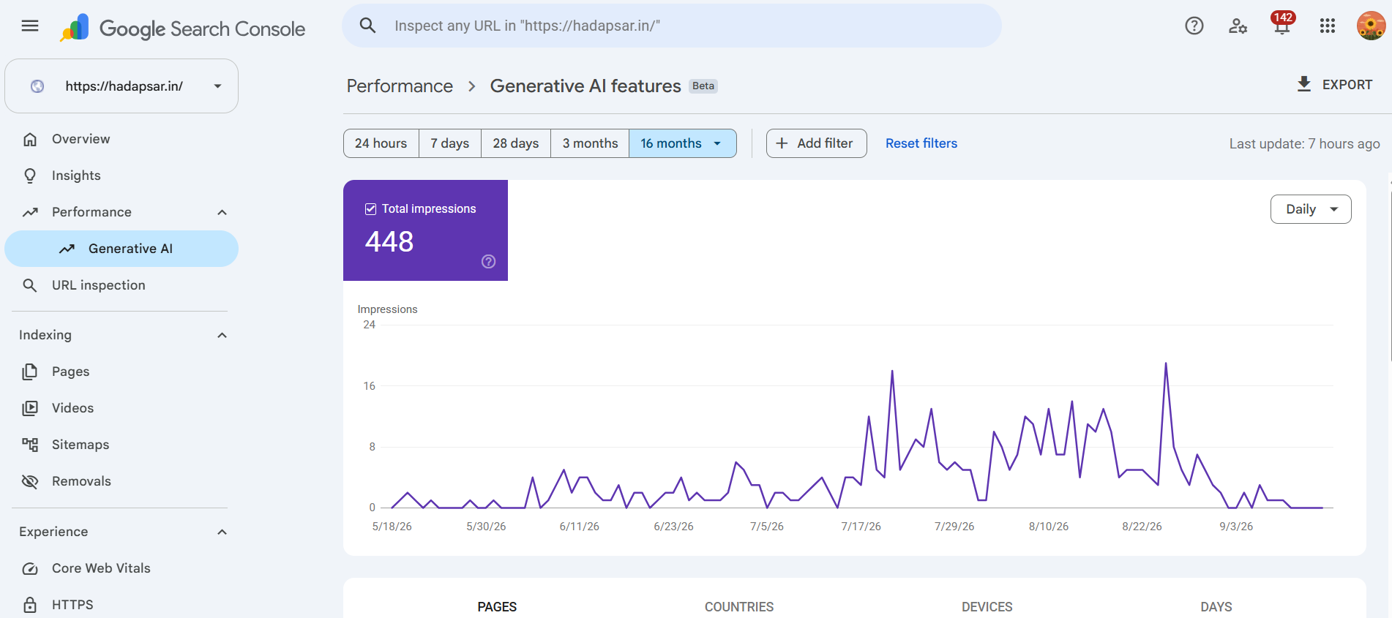The image size is (1392, 618).
Task: Open Overview in the sidebar
Action: [x=121, y=139]
